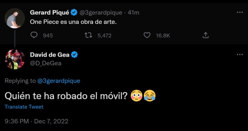
Task: Open the share icon on Piqué's tweet
Action: point(206,35)
